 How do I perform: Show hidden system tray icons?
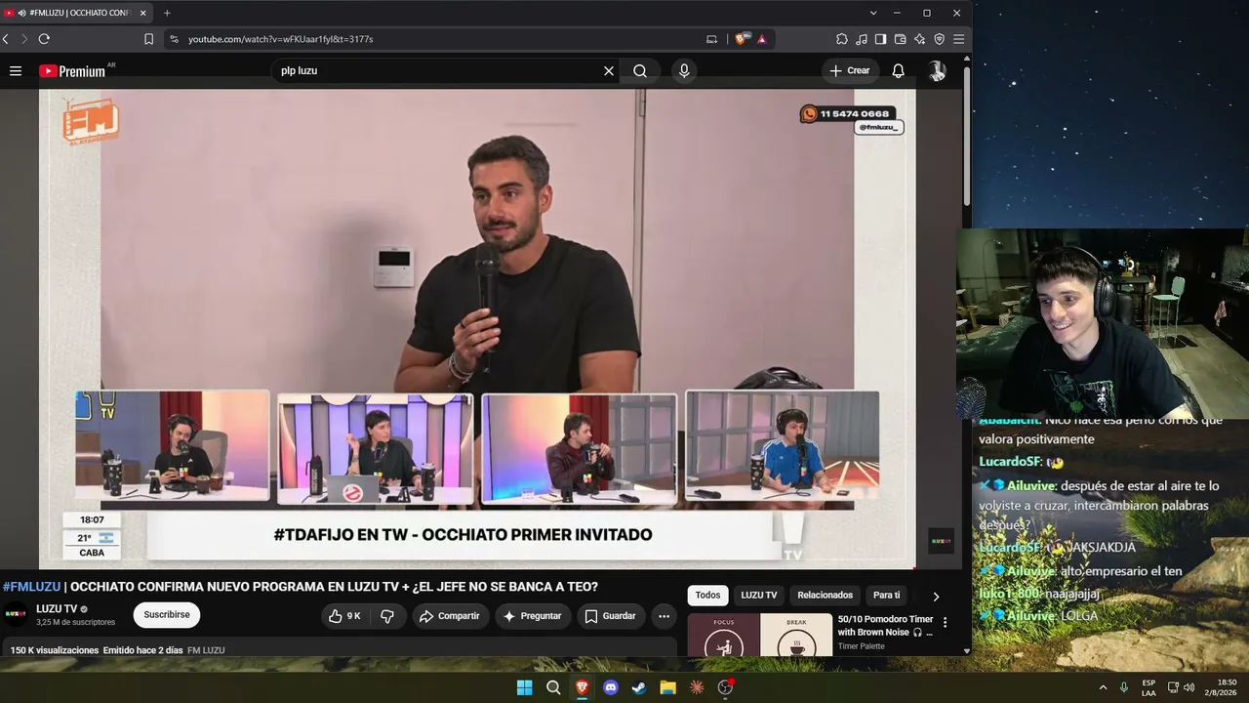tap(1103, 687)
